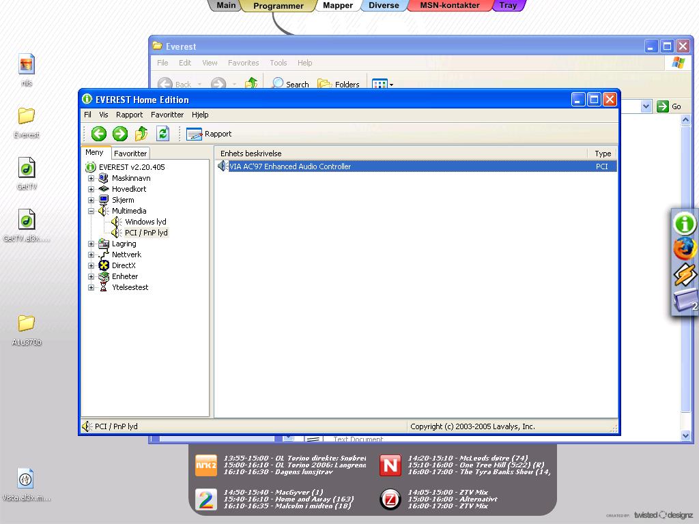Click the Enheter devices icon
Screen dimensions: 699x524
[104, 276]
